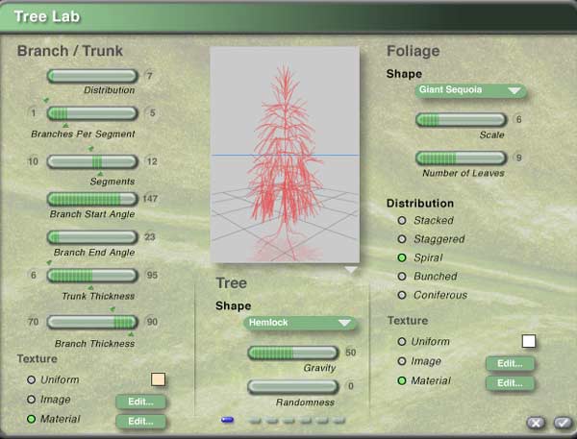Click Branch Thickness maximum value 90
The image size is (577, 439).
click(x=152, y=322)
